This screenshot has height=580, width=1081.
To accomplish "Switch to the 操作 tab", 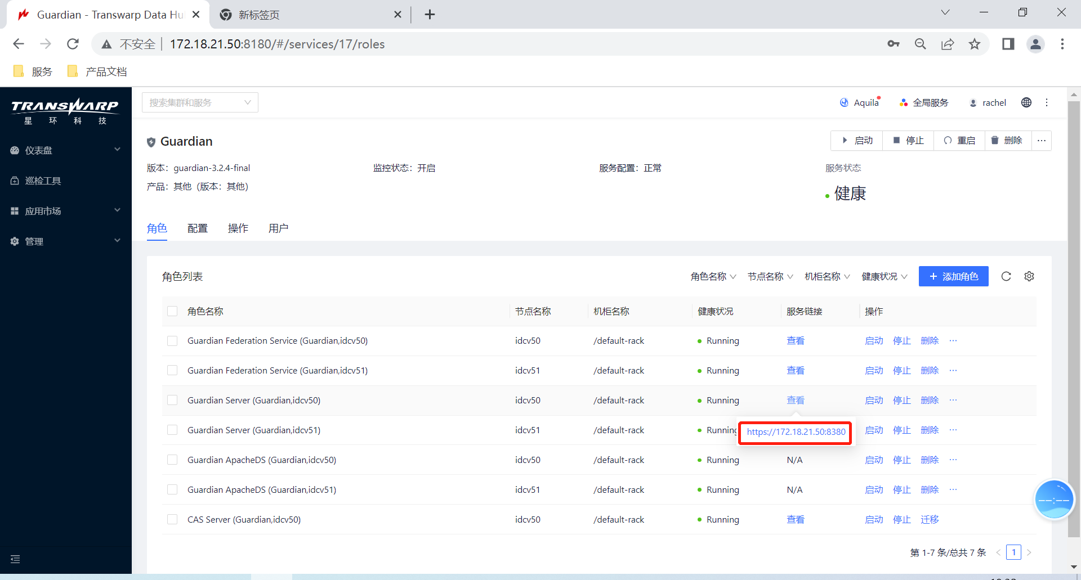I will point(238,228).
